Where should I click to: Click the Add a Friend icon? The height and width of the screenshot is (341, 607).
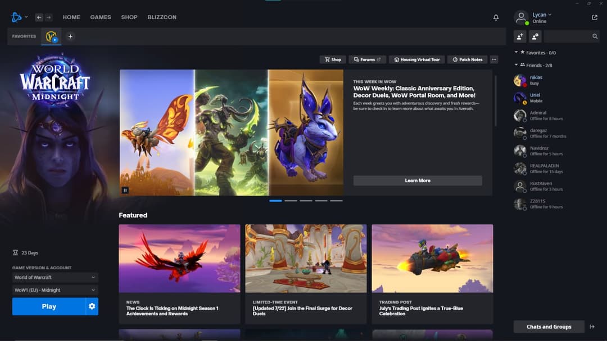point(520,36)
